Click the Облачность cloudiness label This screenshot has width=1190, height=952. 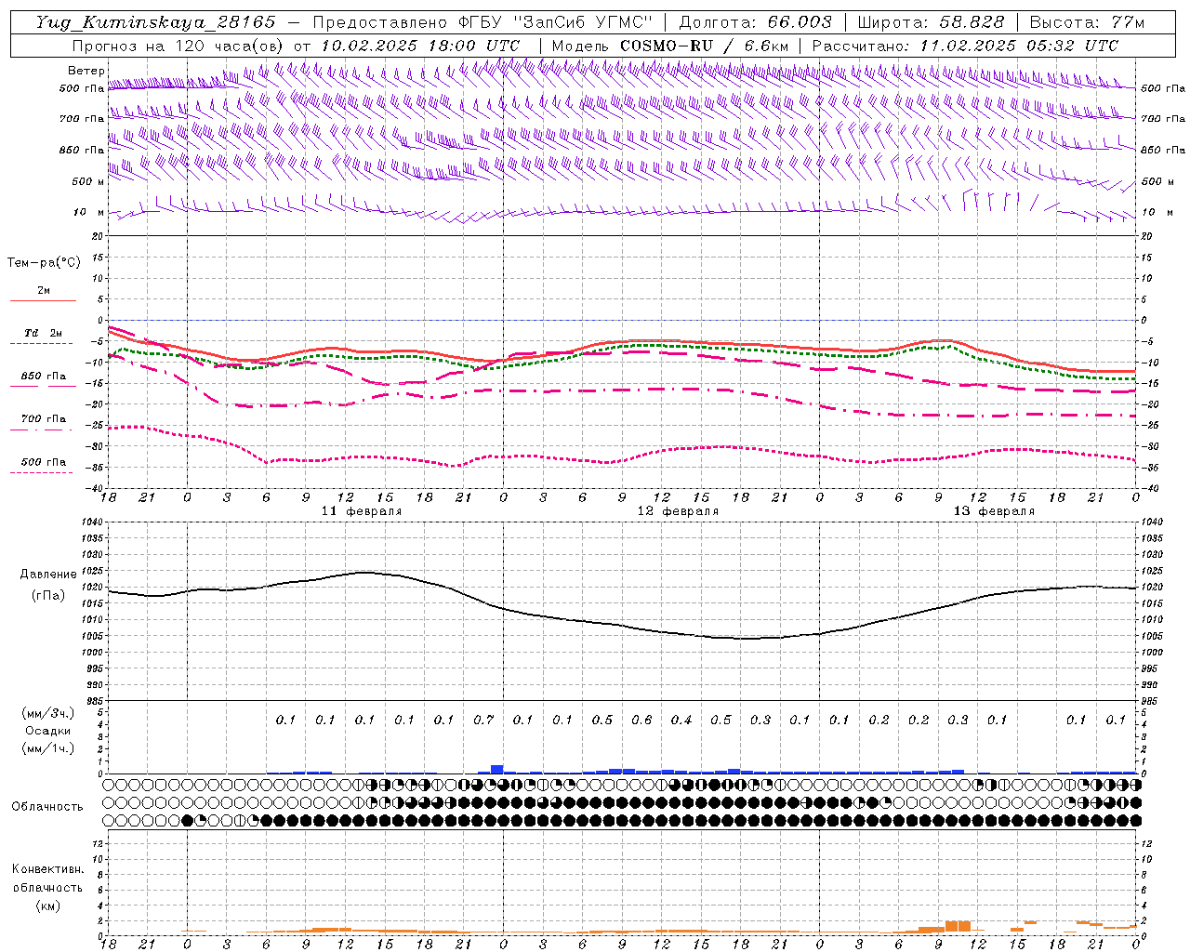(x=47, y=807)
